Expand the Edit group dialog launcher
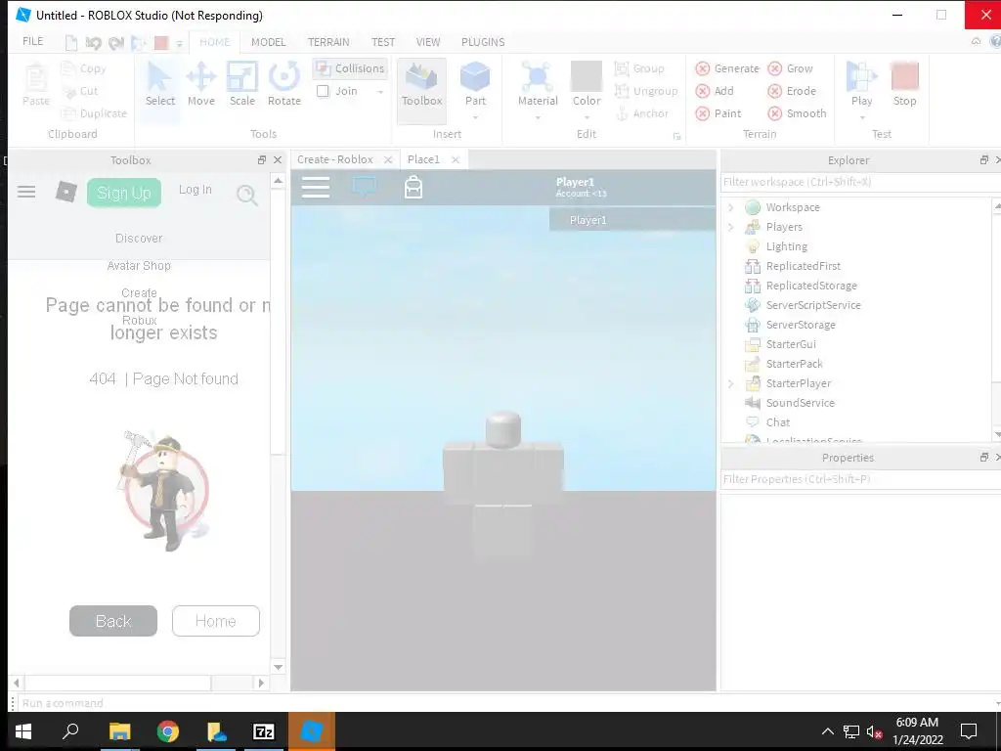The image size is (1001, 751). (676, 136)
